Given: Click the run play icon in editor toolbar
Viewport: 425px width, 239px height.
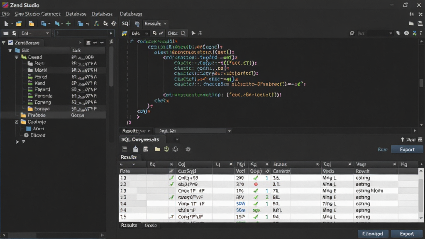Looking at the screenshot, I should [193, 33].
